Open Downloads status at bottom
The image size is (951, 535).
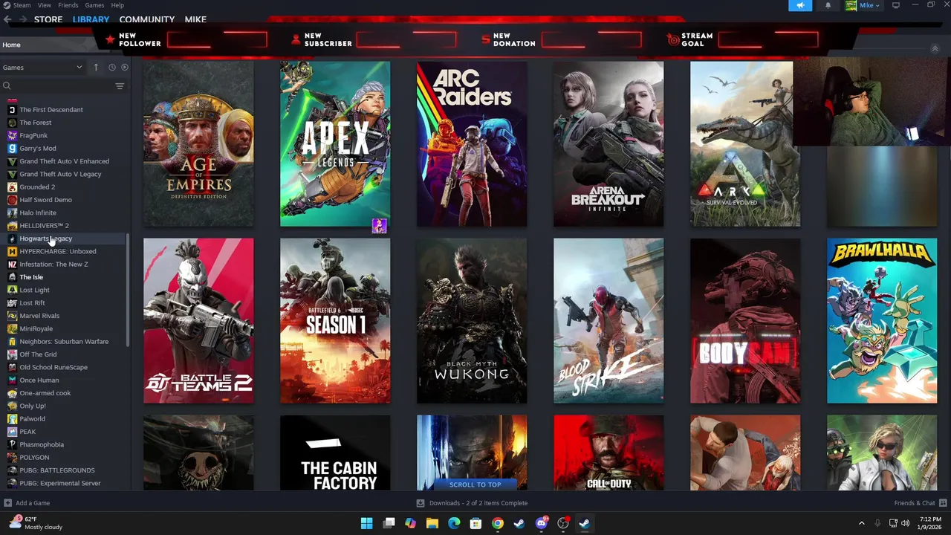tap(472, 503)
